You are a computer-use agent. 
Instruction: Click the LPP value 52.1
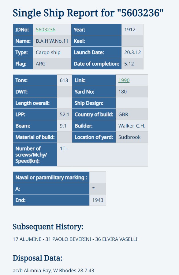click(x=65, y=115)
